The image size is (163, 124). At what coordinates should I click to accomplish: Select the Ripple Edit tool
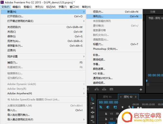click(x=93, y=112)
